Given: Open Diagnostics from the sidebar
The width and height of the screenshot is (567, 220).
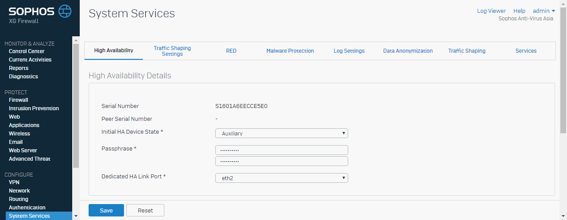Looking at the screenshot, I should [x=23, y=77].
